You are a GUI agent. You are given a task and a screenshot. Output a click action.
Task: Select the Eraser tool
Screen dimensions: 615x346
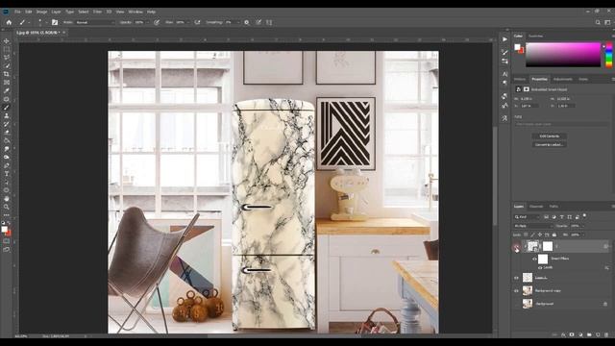point(7,133)
